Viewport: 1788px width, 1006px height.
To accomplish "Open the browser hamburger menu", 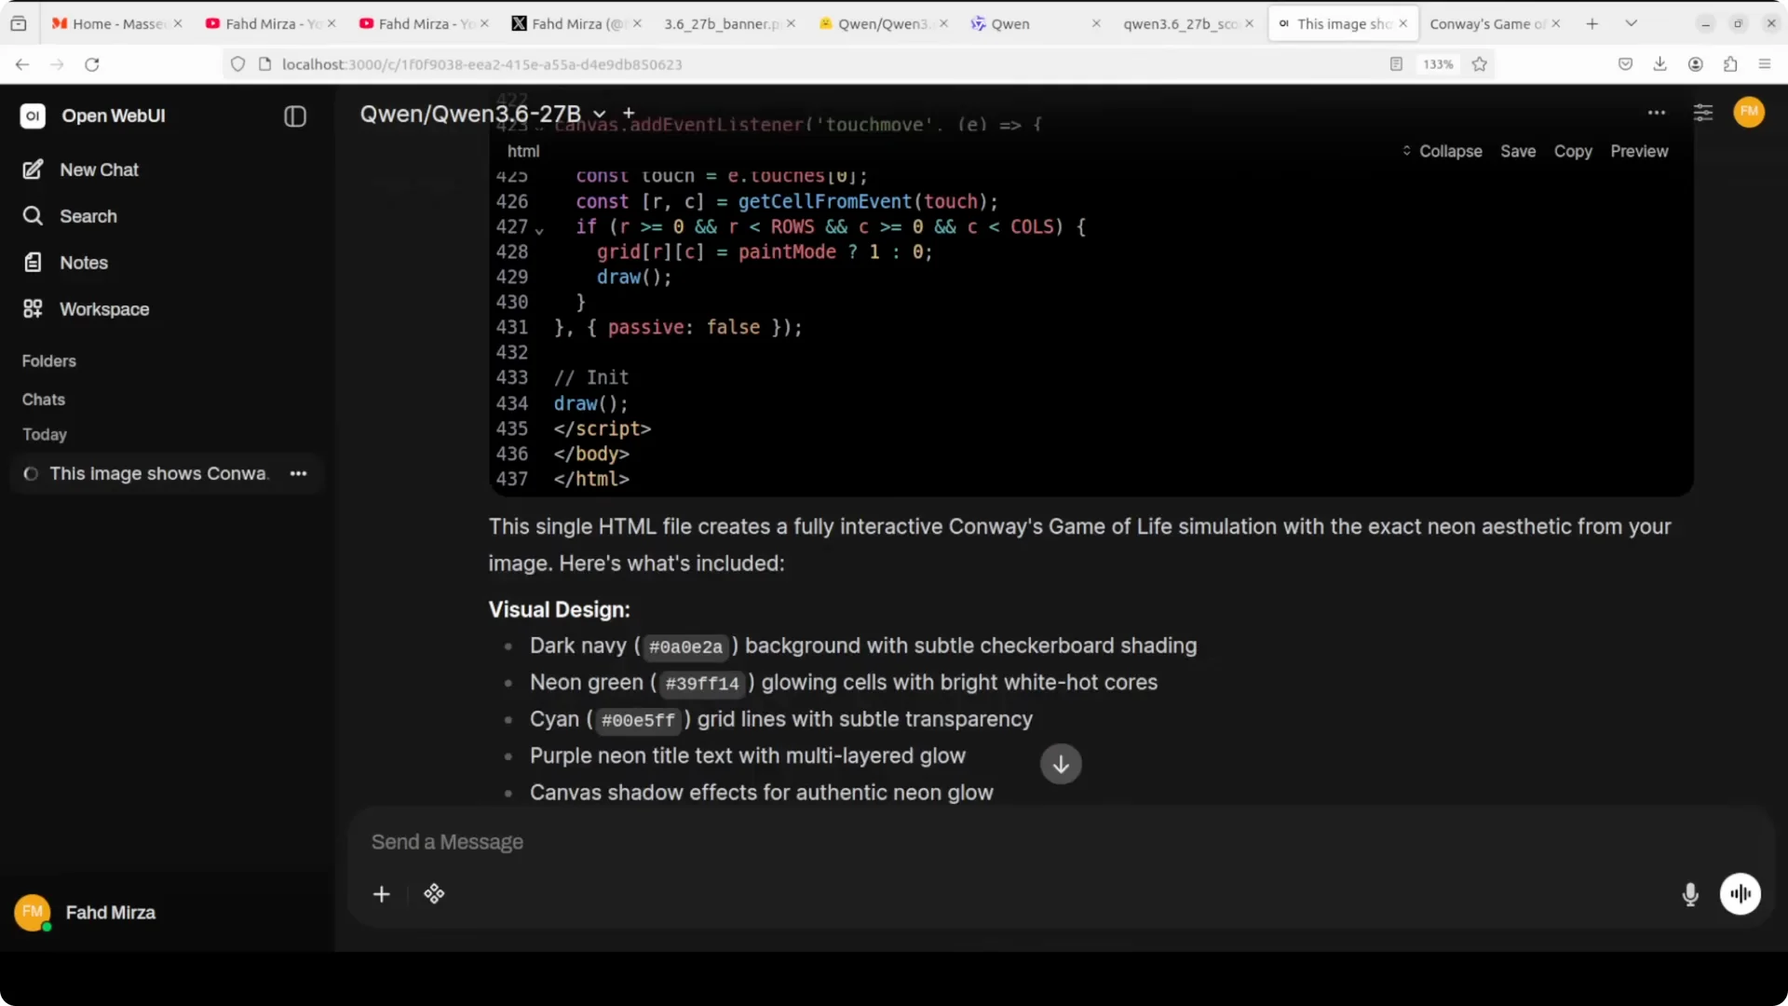I will pyautogui.click(x=1765, y=64).
